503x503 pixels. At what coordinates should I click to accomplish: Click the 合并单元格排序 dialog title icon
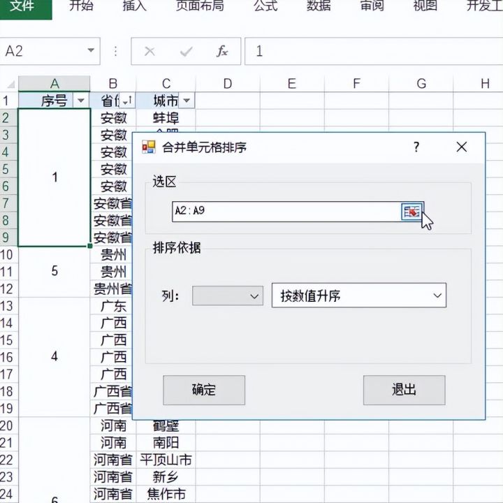[149, 147]
